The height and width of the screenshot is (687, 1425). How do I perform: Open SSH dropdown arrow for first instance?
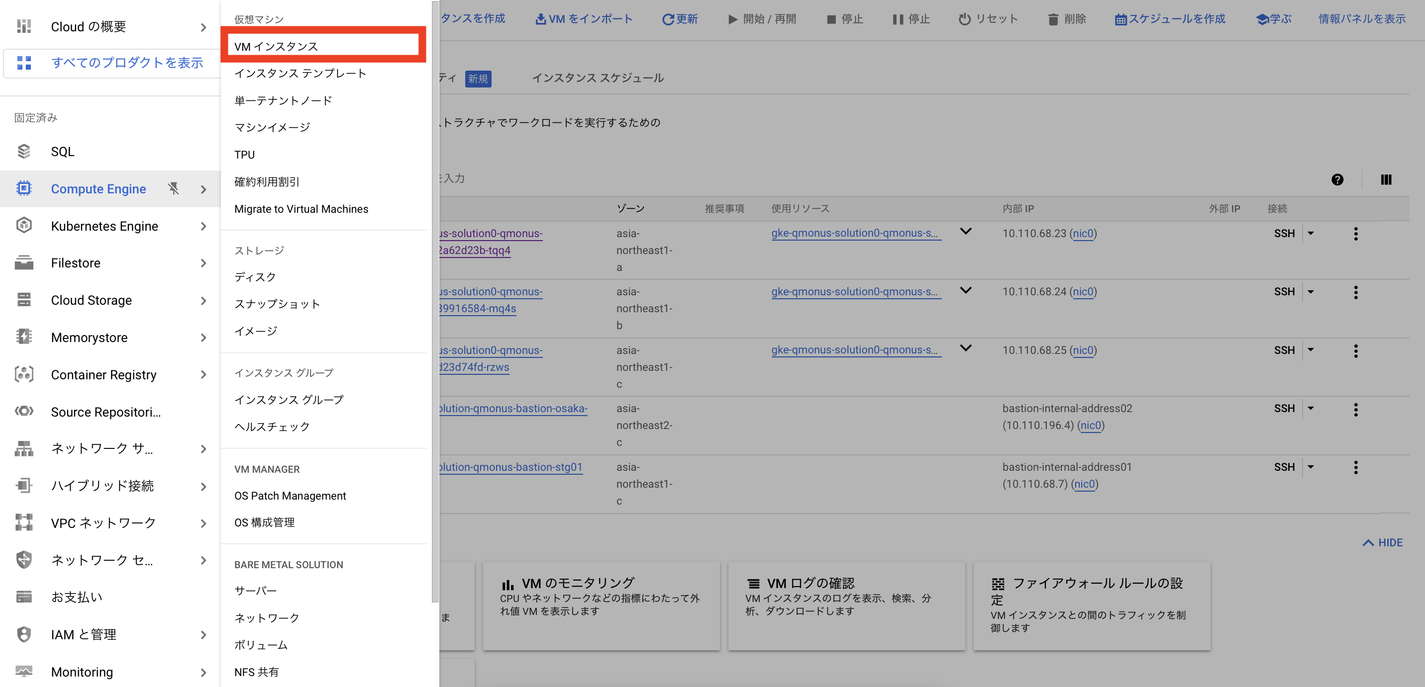point(1311,233)
